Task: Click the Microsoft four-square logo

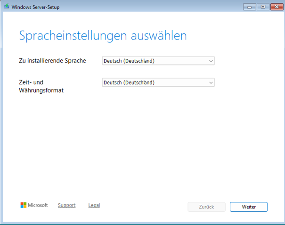Action: [24, 205]
